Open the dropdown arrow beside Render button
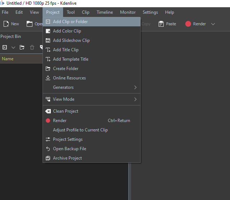Viewport: 230px width, 200px height. pos(213,24)
